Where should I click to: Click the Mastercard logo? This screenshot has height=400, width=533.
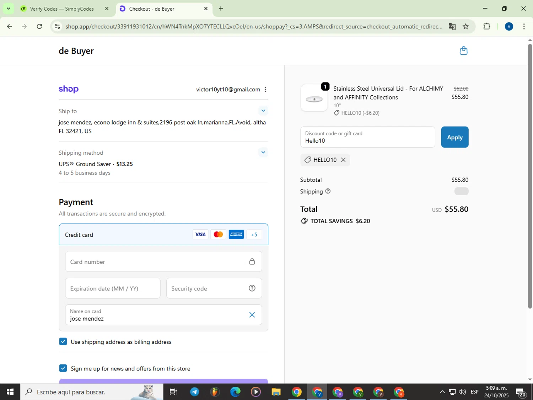tap(218, 234)
